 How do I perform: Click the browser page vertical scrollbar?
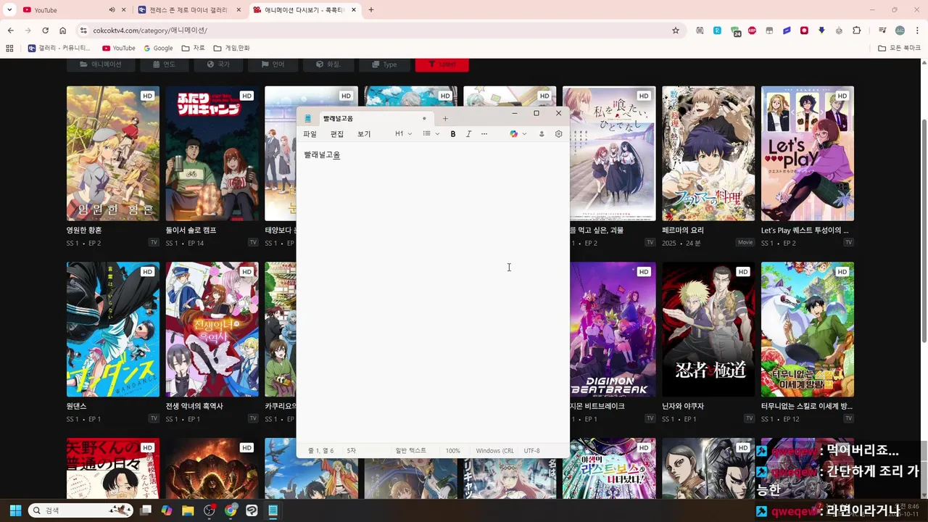click(924, 232)
